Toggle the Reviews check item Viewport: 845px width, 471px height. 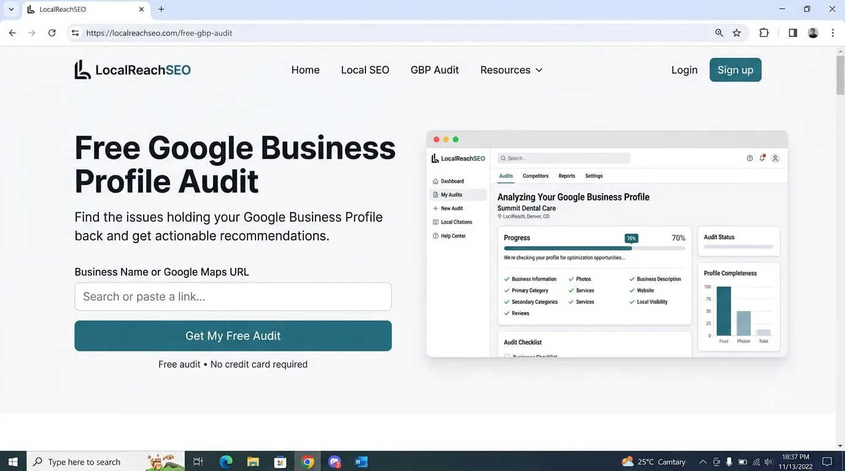click(x=516, y=313)
